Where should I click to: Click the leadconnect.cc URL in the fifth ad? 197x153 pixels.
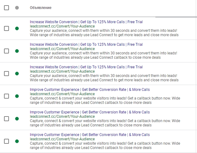pos(62,116)
